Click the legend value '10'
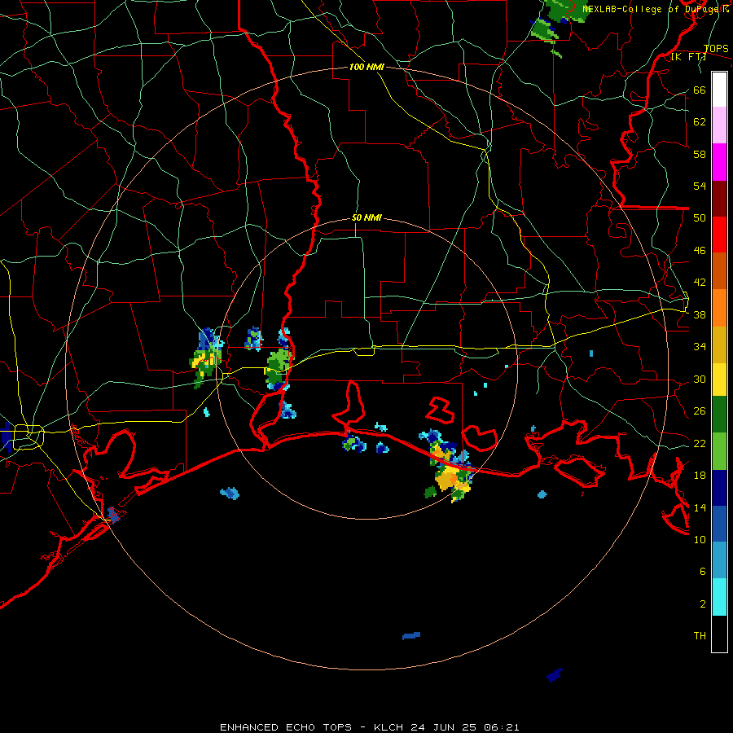 700,540
